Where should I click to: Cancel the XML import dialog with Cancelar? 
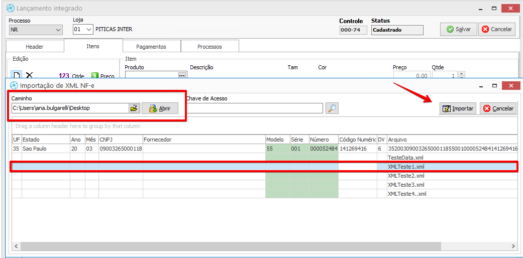pyautogui.click(x=498, y=108)
